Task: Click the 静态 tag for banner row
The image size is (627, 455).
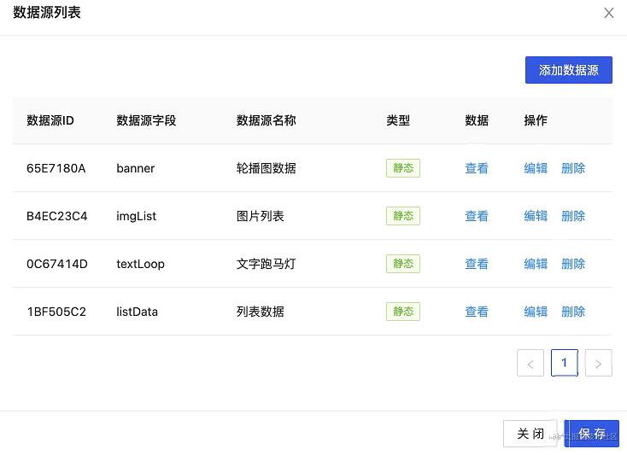Action: [403, 168]
